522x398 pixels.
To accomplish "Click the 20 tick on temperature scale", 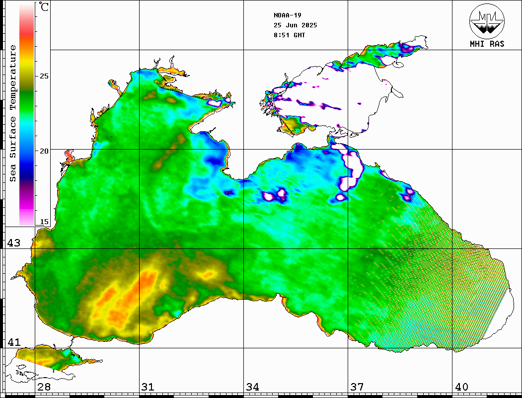I will click(44, 151).
